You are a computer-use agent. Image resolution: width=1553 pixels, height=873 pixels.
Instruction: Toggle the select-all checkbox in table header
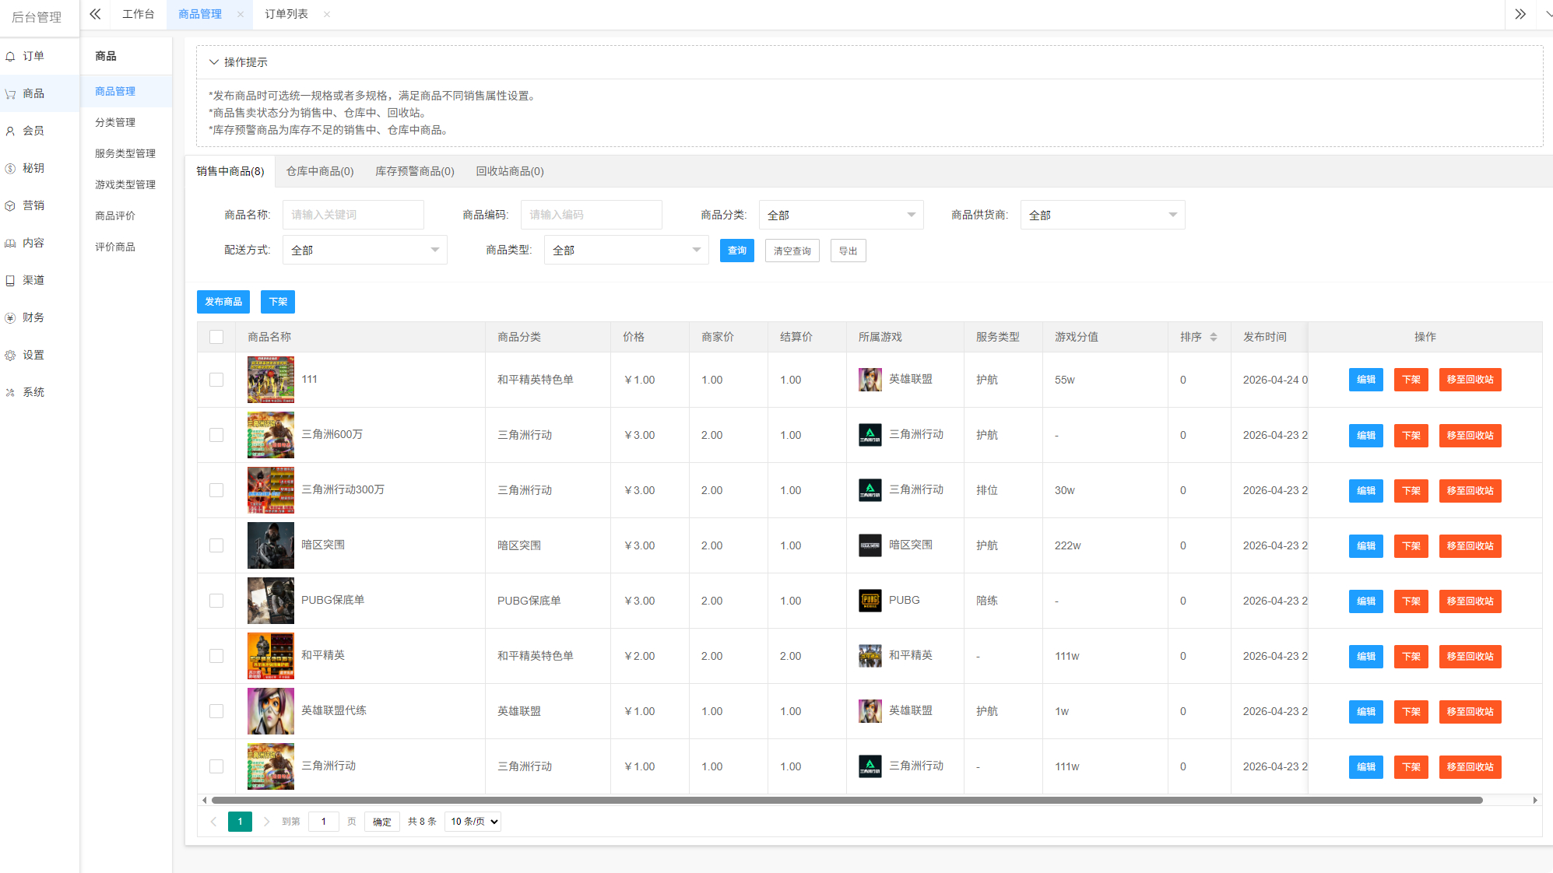(216, 337)
